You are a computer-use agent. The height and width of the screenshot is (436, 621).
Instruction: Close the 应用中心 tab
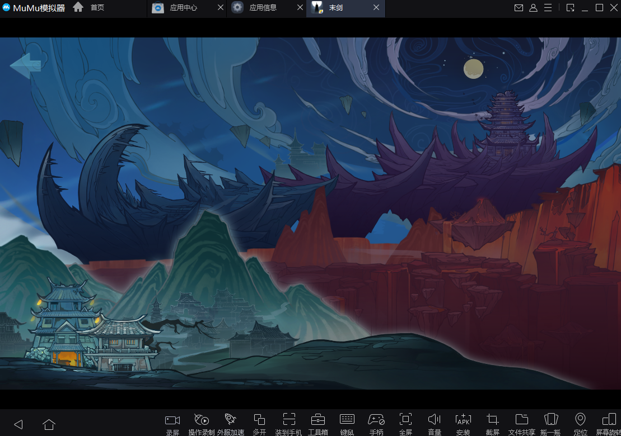click(x=221, y=7)
